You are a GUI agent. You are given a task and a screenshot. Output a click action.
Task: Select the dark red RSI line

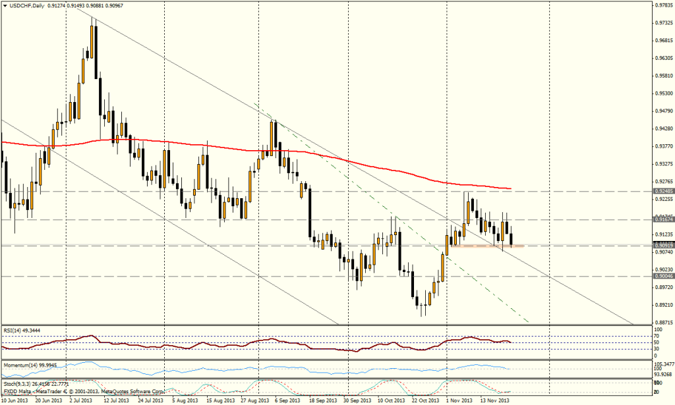point(264,342)
